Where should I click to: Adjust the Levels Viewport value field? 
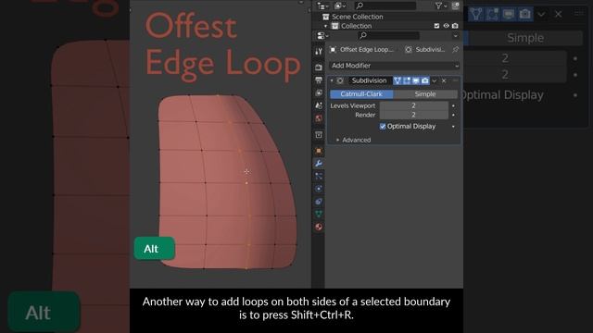pos(414,105)
